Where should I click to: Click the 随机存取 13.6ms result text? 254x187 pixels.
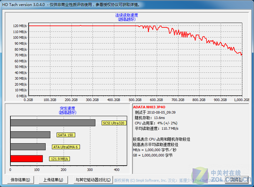pyautogui.click(x=150, y=118)
